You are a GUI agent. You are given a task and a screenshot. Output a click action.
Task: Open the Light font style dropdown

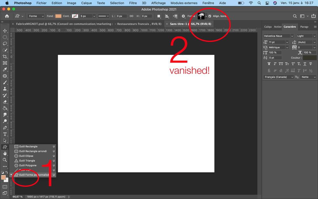point(306,36)
